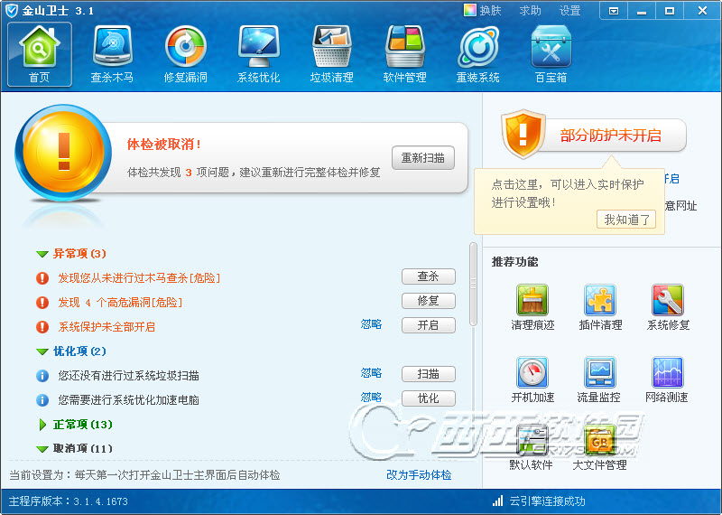The height and width of the screenshot is (515, 722).
Task: Open the 默认软件 tool
Action: pos(532,447)
